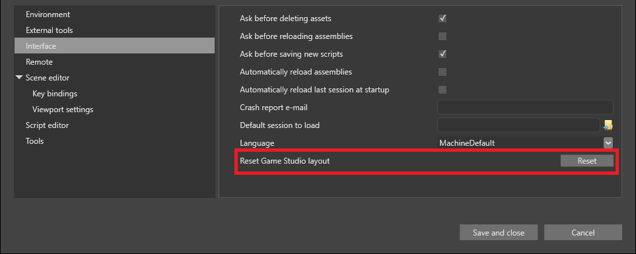
Task: Enable Ask before reloading assemblies
Action: pyautogui.click(x=442, y=36)
